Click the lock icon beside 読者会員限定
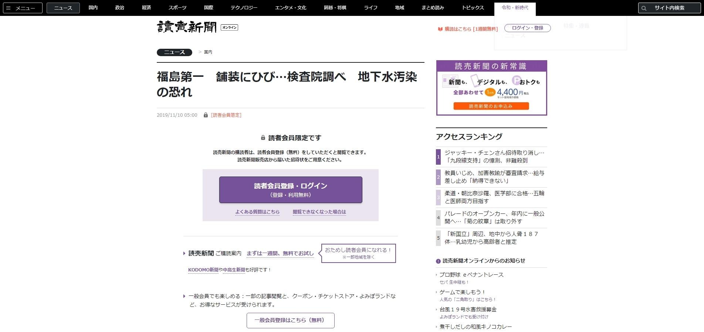The width and height of the screenshot is (704, 332). [206, 115]
